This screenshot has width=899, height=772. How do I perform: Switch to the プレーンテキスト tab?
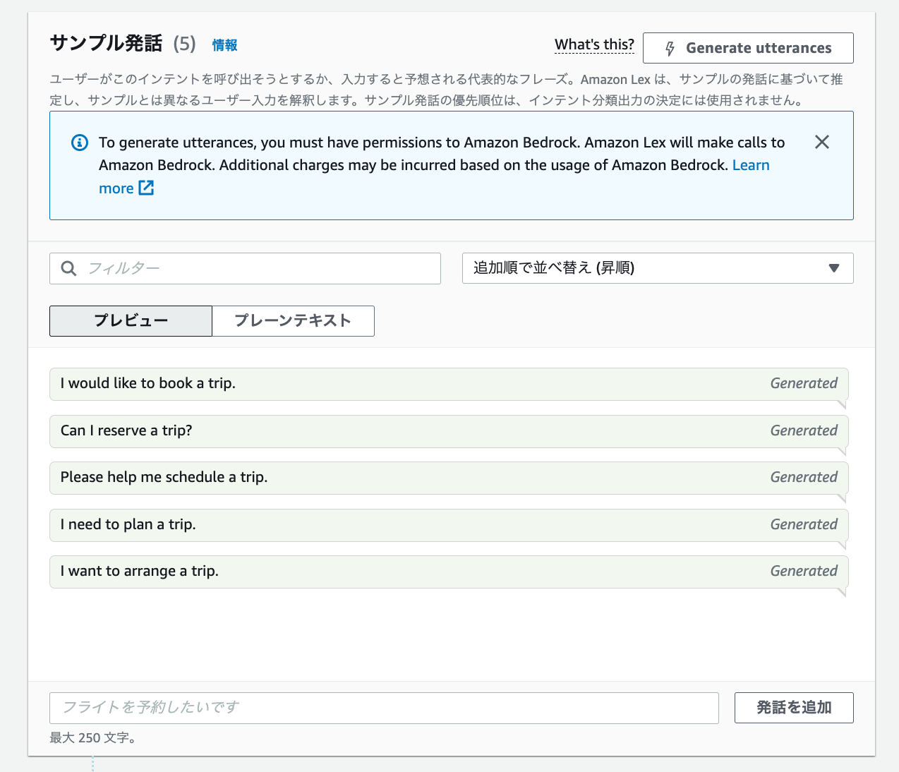(292, 321)
